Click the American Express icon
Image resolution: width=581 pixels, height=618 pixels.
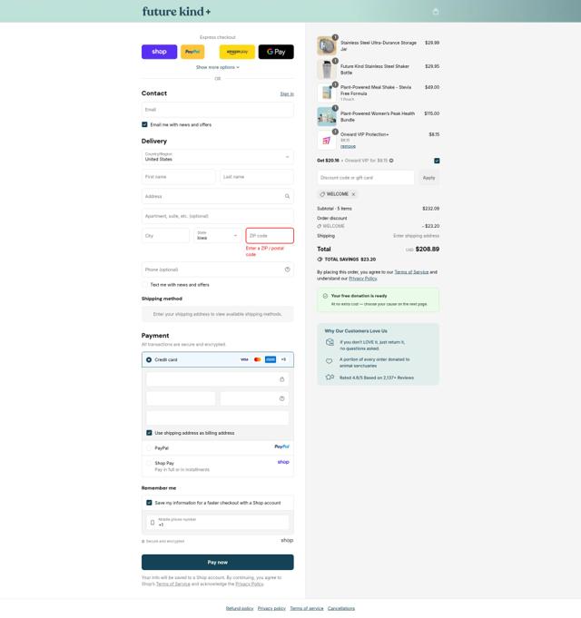pyautogui.click(x=271, y=359)
